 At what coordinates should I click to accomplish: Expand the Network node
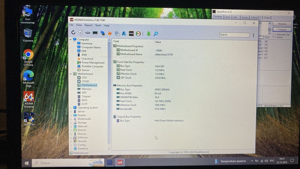(71, 126)
